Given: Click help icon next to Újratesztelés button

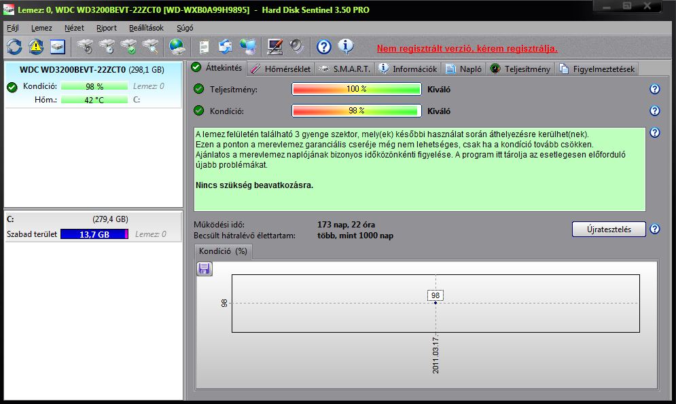Looking at the screenshot, I should [654, 229].
